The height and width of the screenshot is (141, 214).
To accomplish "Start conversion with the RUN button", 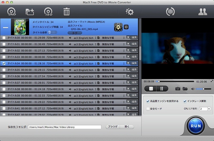I will click(x=196, y=126).
